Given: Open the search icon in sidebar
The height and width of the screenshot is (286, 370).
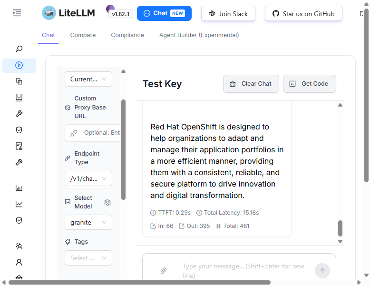Looking at the screenshot, I should point(19,49).
